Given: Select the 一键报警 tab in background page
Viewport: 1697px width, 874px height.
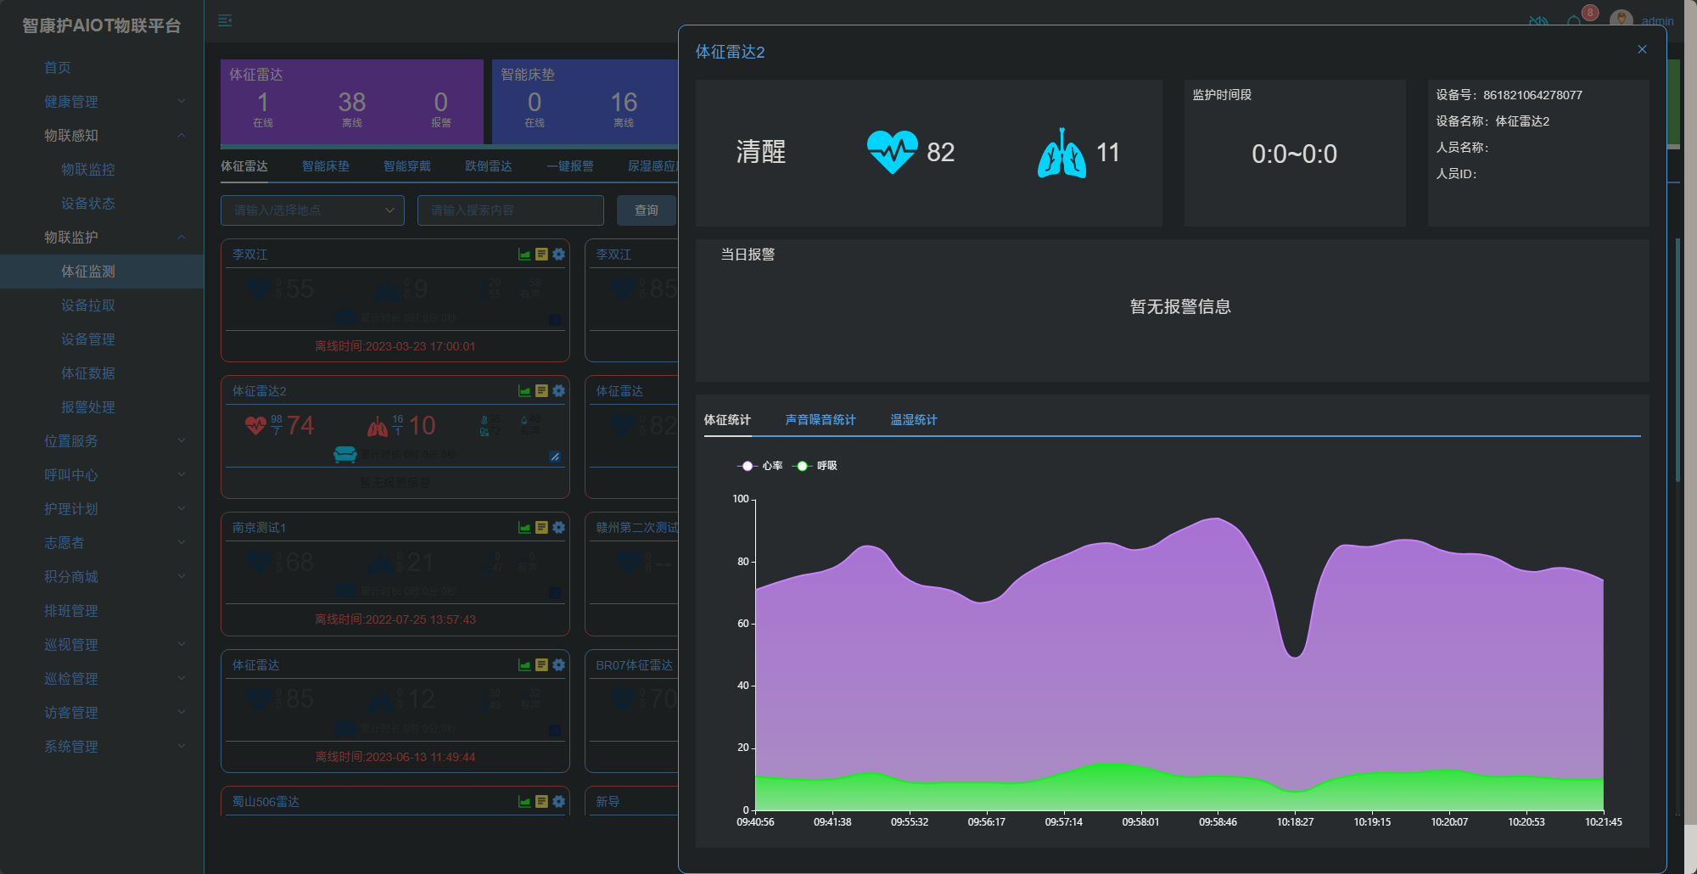Looking at the screenshot, I should pyautogui.click(x=570, y=166).
